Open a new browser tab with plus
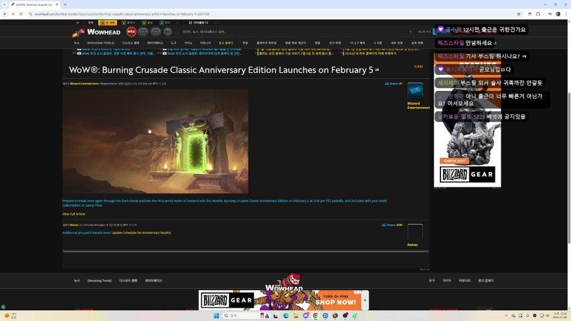Screen dimensions: 571x321 (65, 5)
